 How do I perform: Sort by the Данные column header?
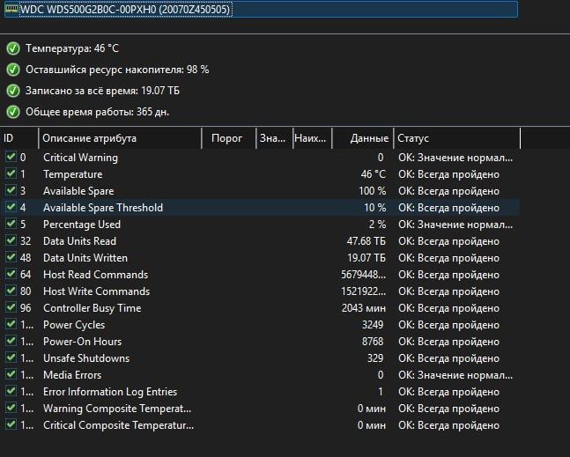pyautogui.click(x=363, y=138)
